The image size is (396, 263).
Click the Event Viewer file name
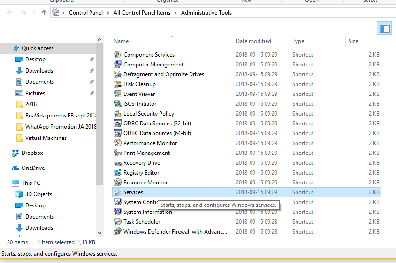pos(139,94)
